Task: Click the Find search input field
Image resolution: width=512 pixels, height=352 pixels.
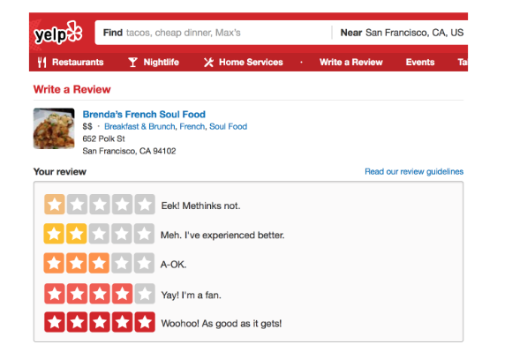Action: coord(214,33)
